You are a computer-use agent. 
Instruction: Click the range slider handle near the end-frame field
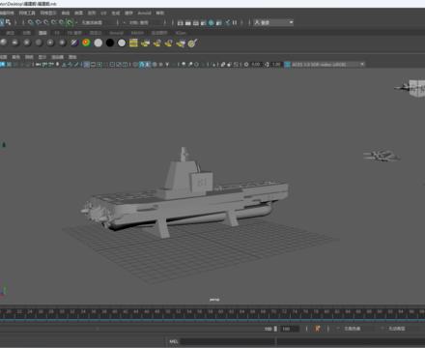click(x=275, y=329)
